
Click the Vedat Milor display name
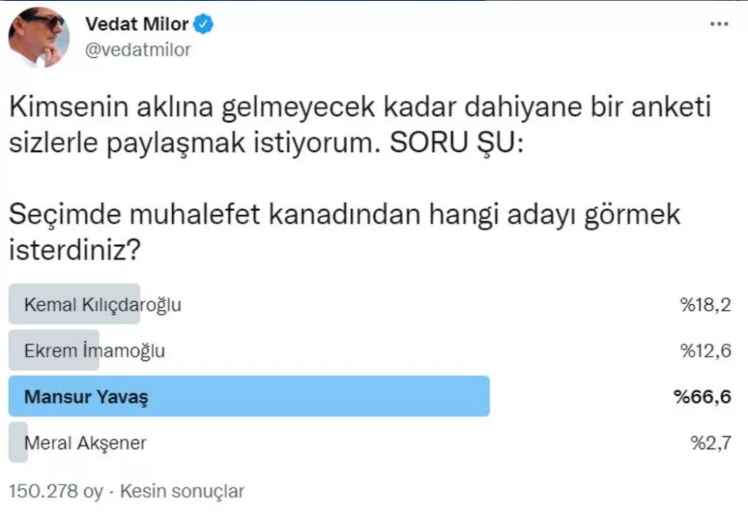point(137,24)
